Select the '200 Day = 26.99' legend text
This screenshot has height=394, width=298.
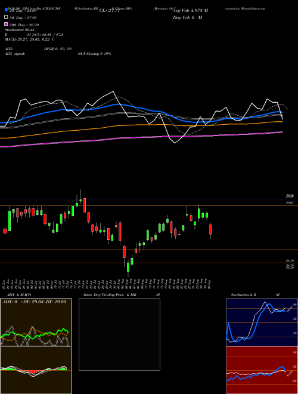24,25
